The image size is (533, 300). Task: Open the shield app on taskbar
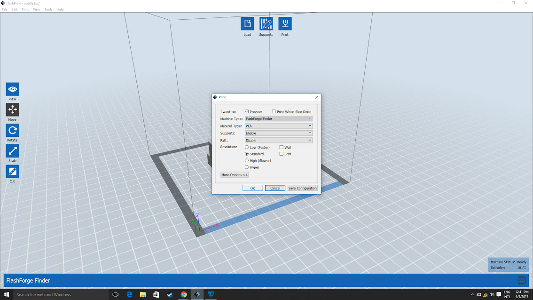coord(211,294)
